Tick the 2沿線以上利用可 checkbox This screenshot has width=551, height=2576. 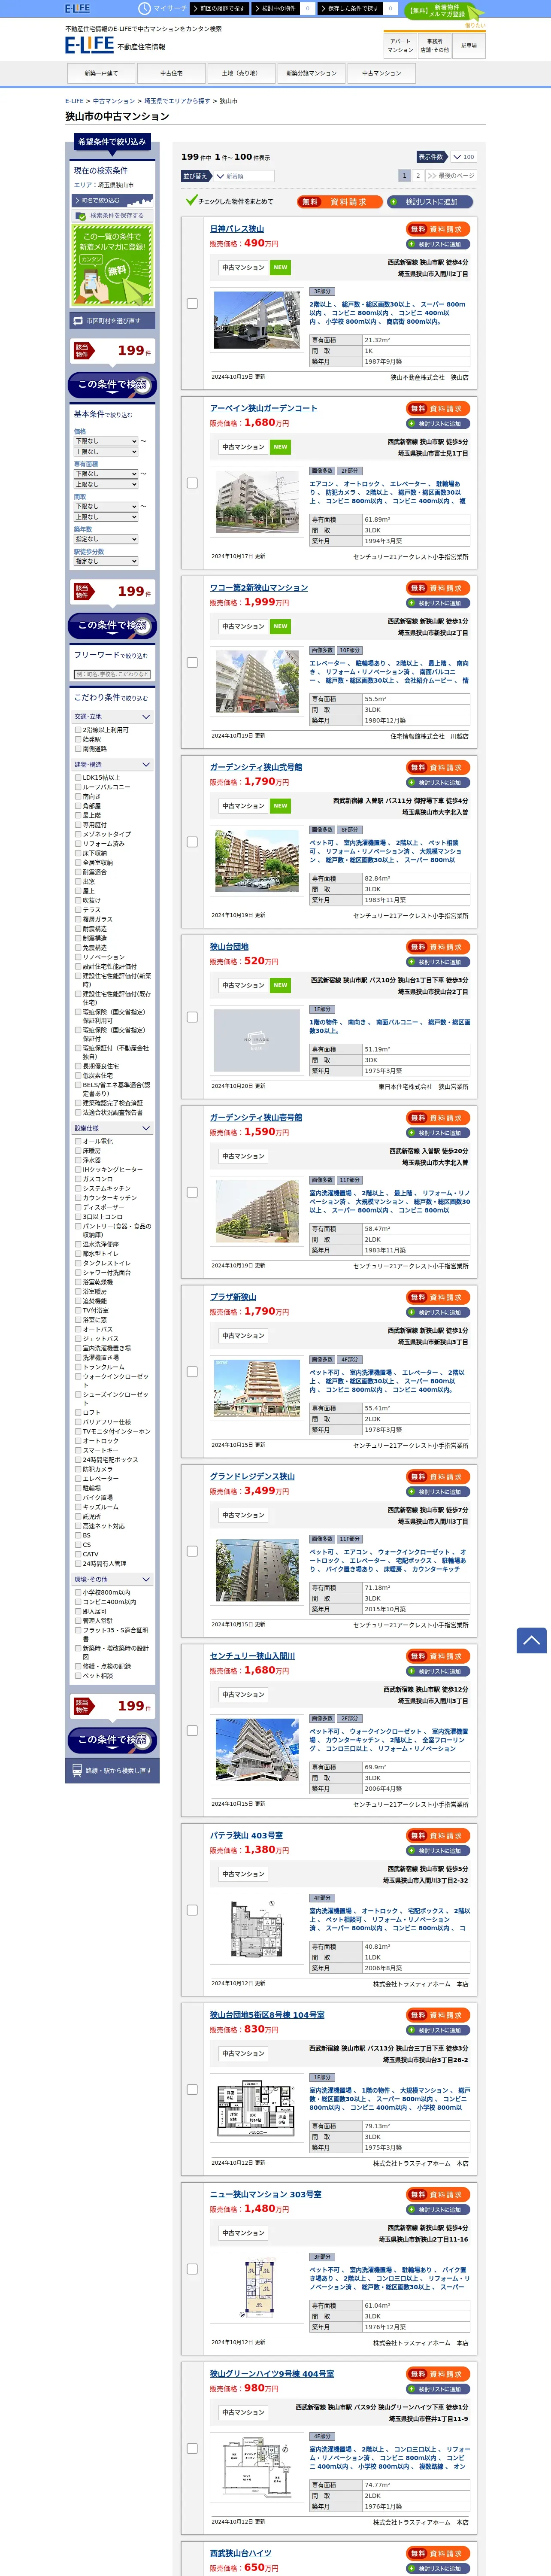[x=78, y=730]
